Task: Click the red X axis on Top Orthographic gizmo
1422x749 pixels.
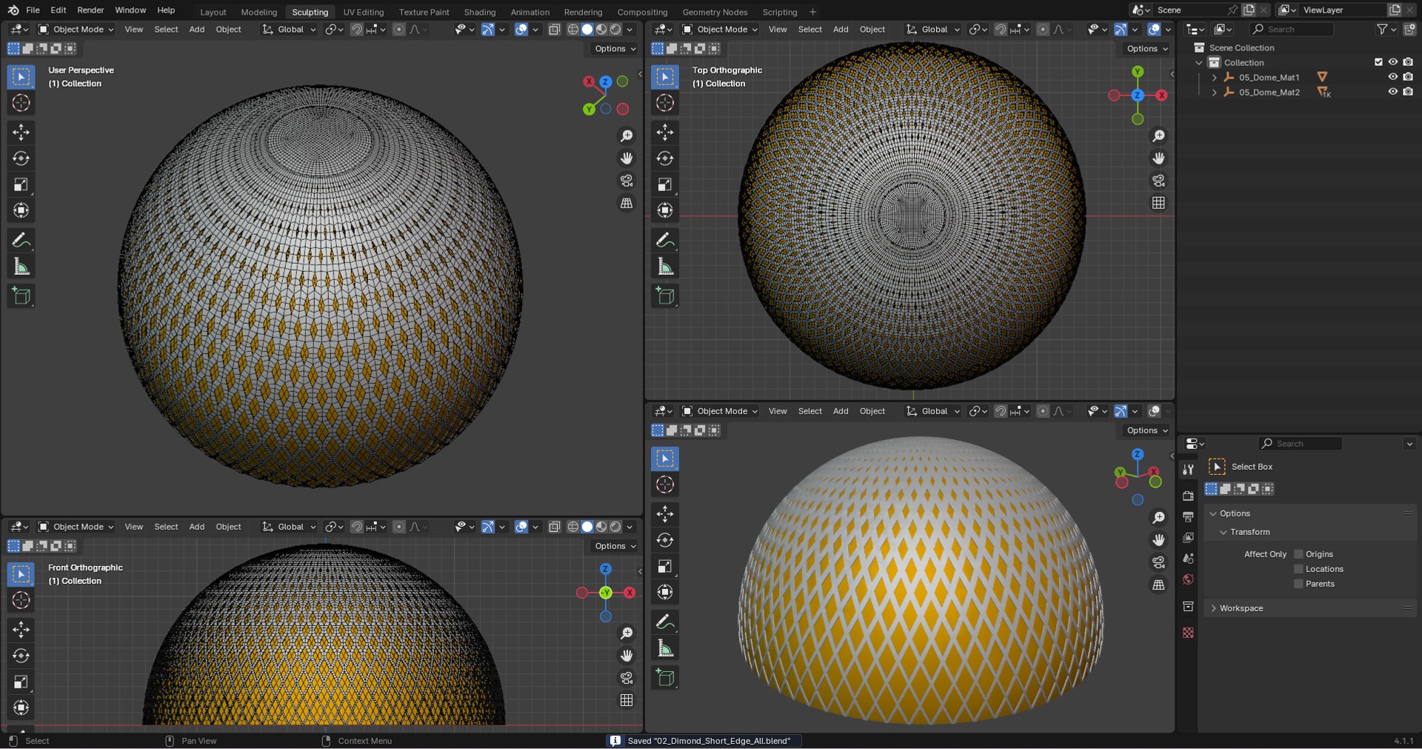Action: [1161, 96]
